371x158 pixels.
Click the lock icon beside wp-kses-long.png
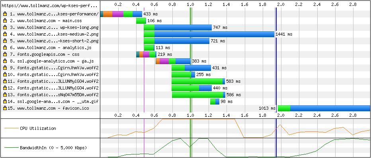(4, 28)
